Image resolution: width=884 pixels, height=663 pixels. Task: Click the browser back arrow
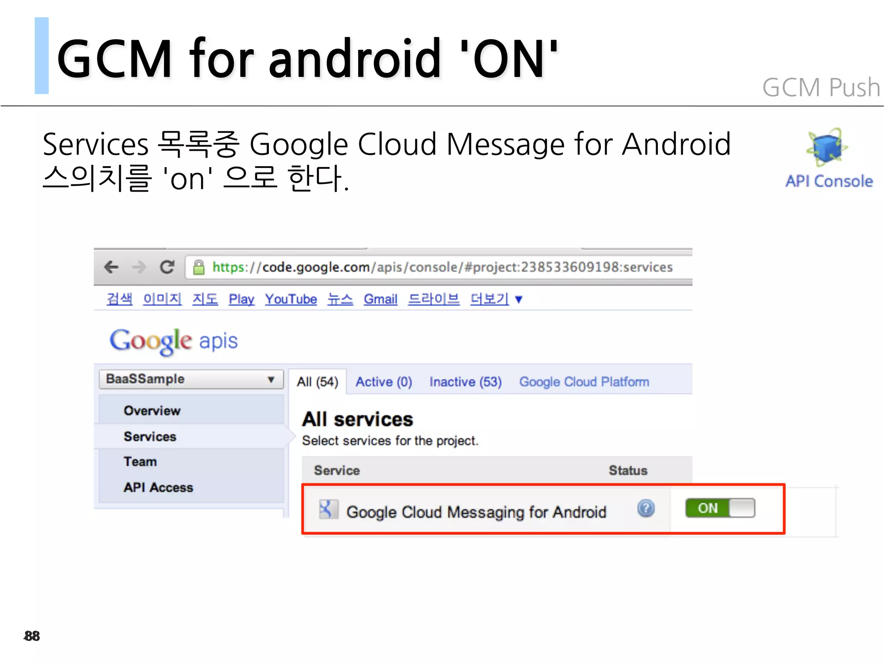tap(111, 267)
